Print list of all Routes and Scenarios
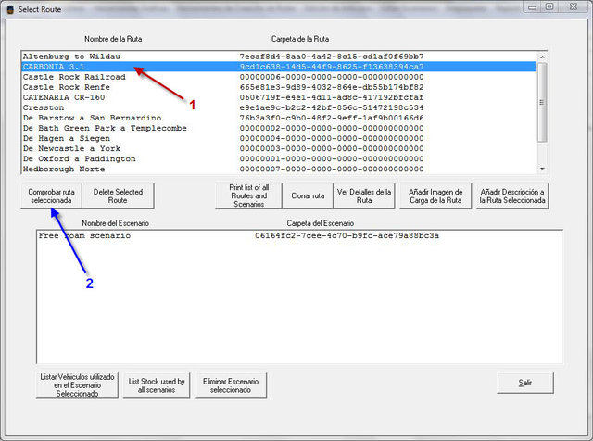593x441 pixels. point(246,195)
